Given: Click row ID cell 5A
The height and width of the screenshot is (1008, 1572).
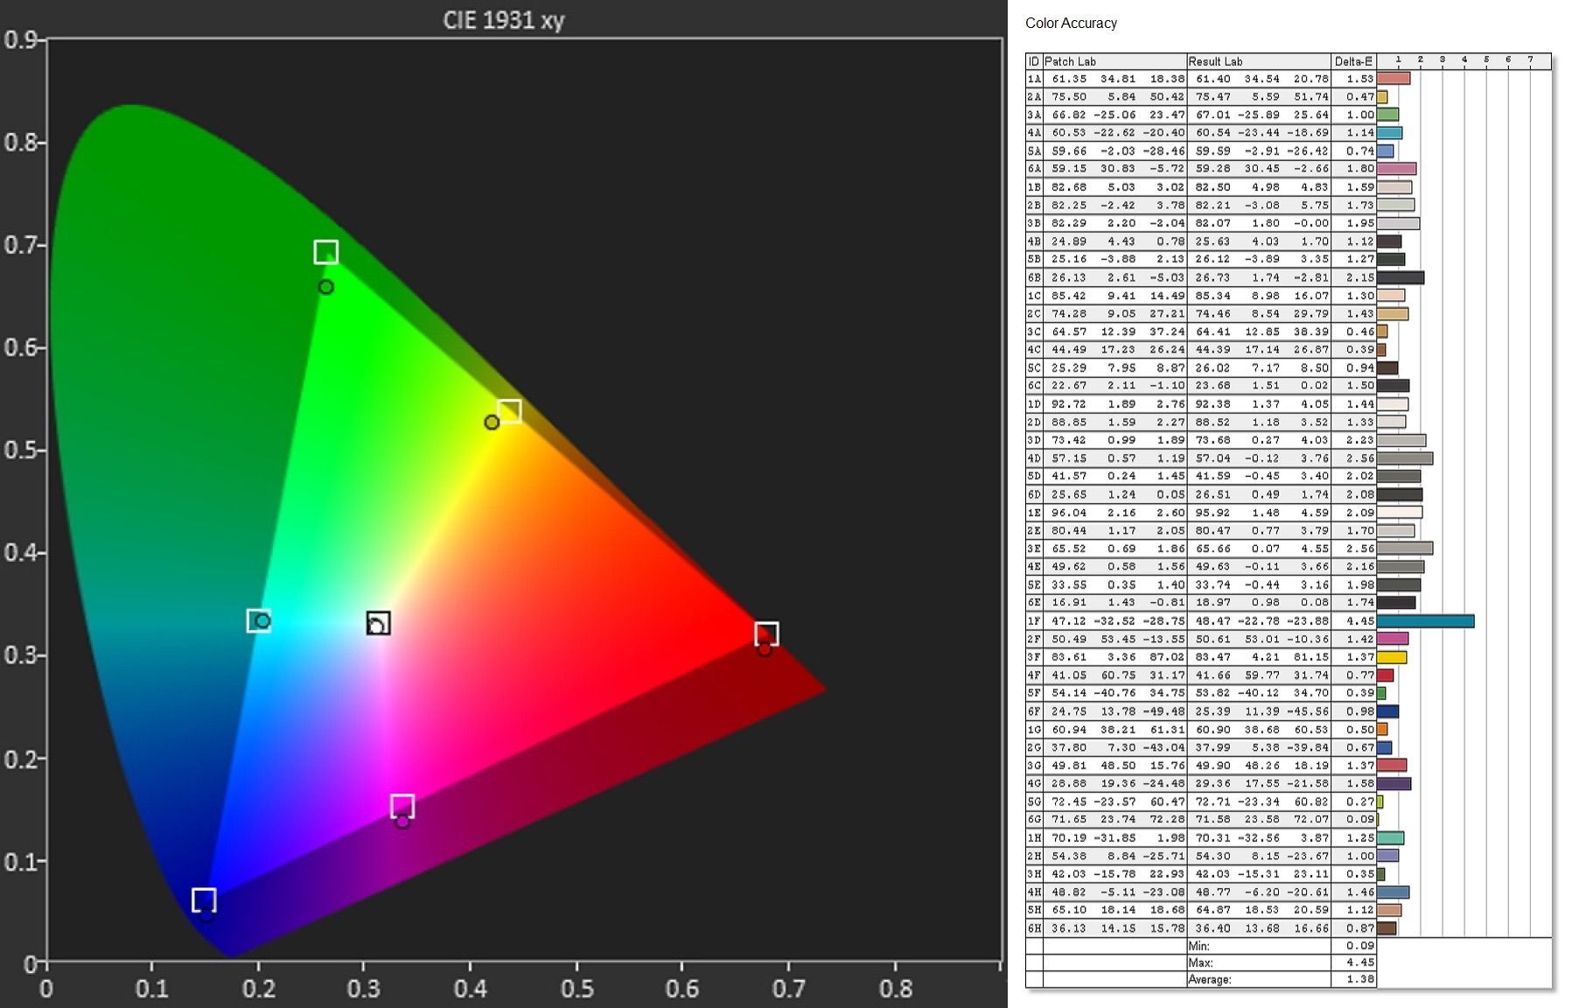Looking at the screenshot, I should [1034, 151].
